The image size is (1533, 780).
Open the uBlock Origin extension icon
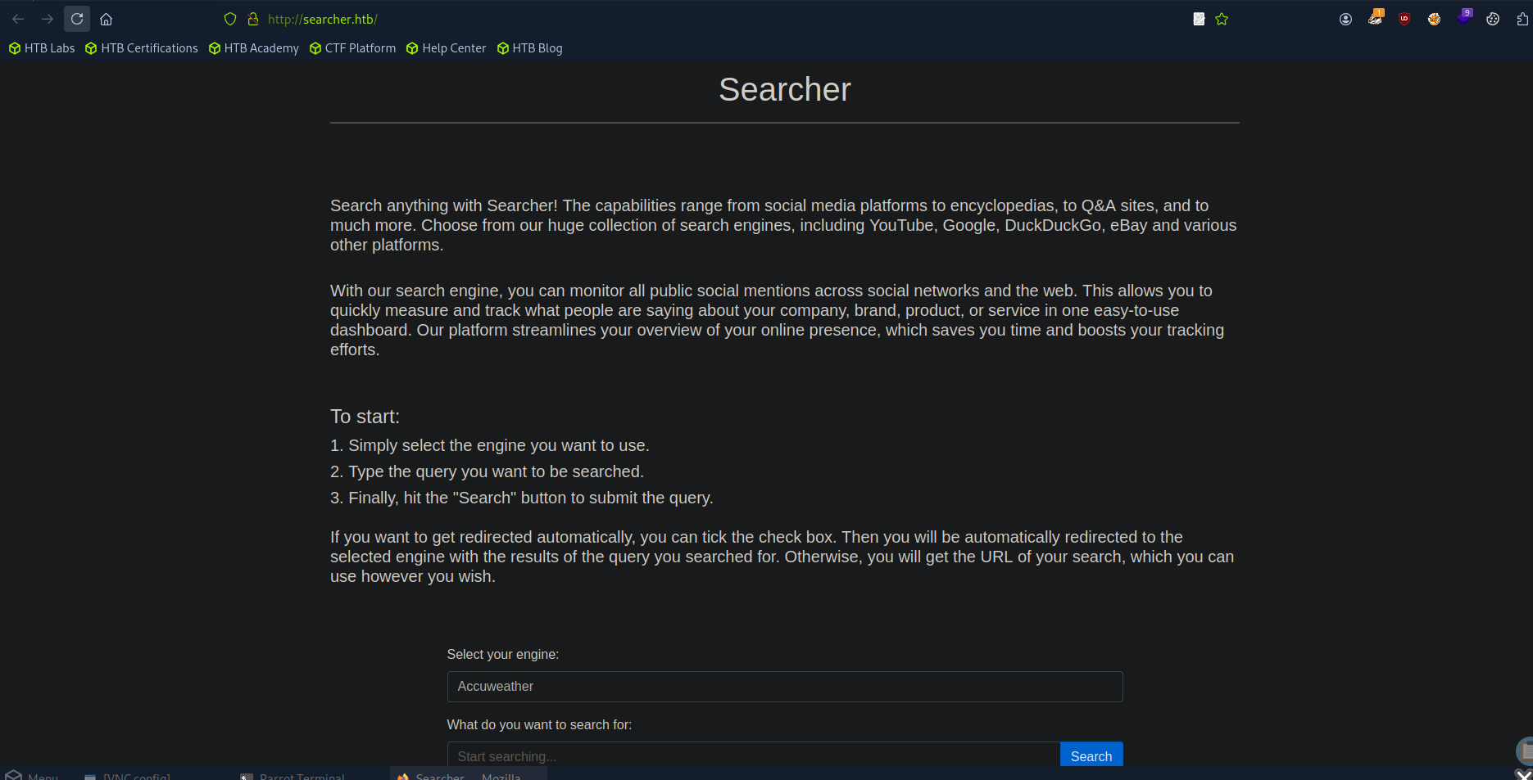pos(1404,19)
